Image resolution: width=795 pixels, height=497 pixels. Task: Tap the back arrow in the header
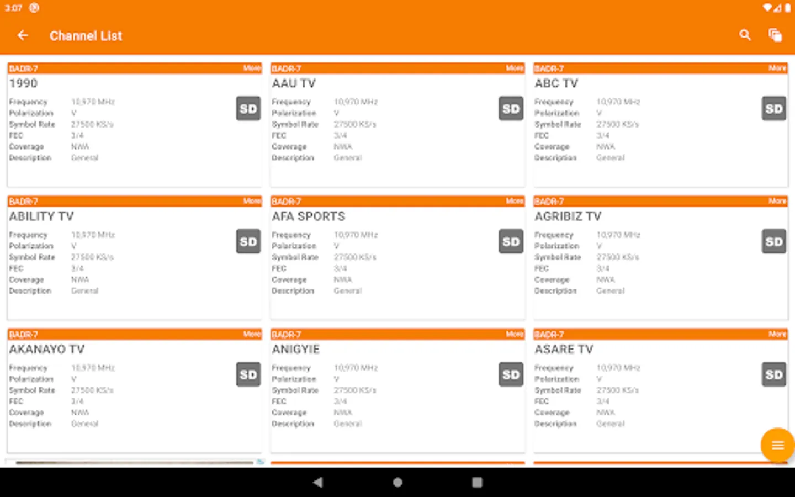23,35
